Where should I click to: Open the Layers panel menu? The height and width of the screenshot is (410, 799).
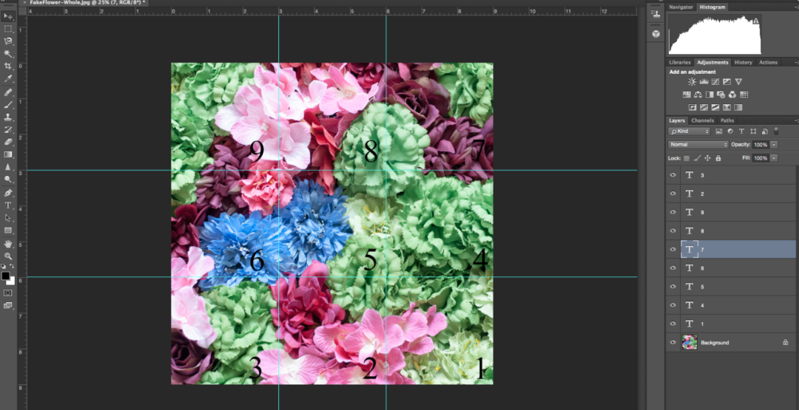click(796, 121)
